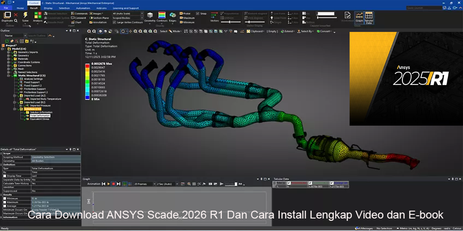Toggle the Average result checkbox in Details
Viewport: 463px width, 231px height.
(5, 206)
